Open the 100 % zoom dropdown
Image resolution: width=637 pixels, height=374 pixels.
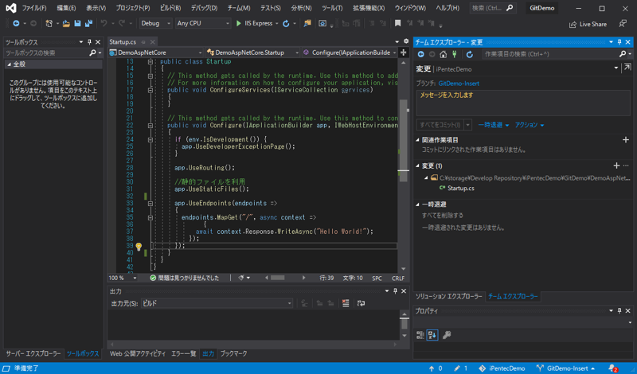click(x=123, y=279)
